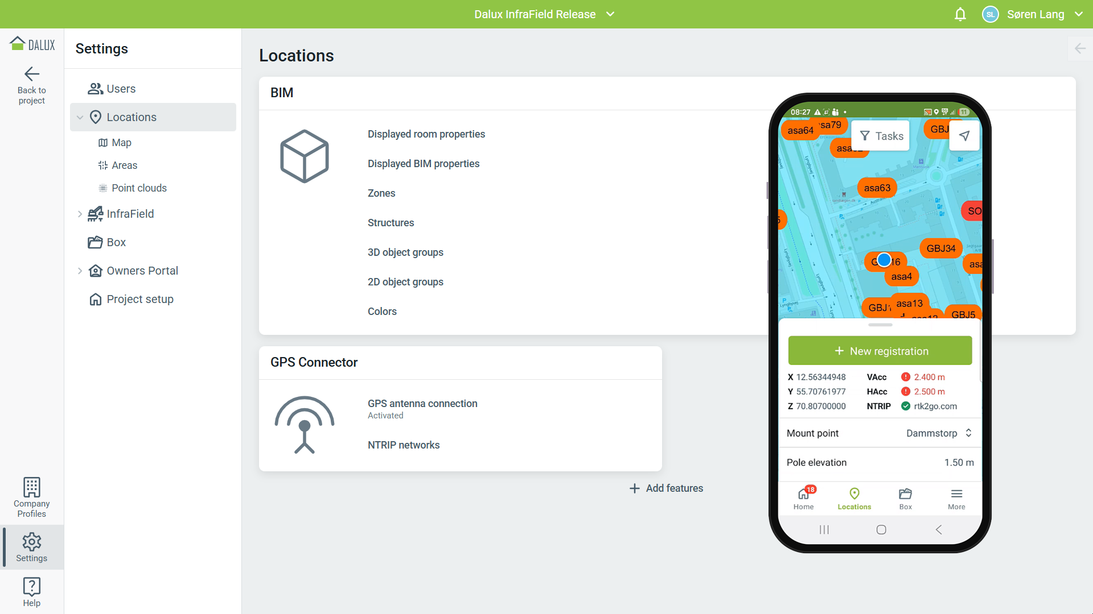The width and height of the screenshot is (1093, 614).
Task: Select Map in the settings tree
Action: coord(121,143)
